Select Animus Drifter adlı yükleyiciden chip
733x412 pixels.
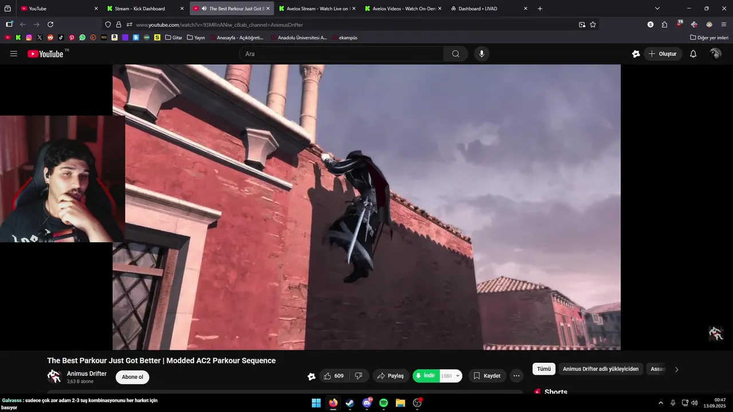pos(601,369)
